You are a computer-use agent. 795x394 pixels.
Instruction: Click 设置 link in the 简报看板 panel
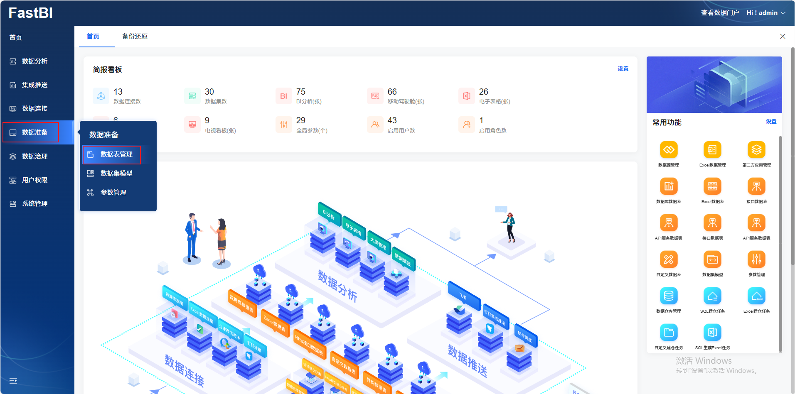click(x=623, y=69)
